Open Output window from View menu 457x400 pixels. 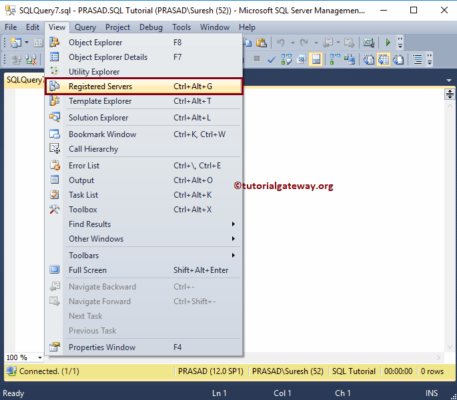point(144,180)
